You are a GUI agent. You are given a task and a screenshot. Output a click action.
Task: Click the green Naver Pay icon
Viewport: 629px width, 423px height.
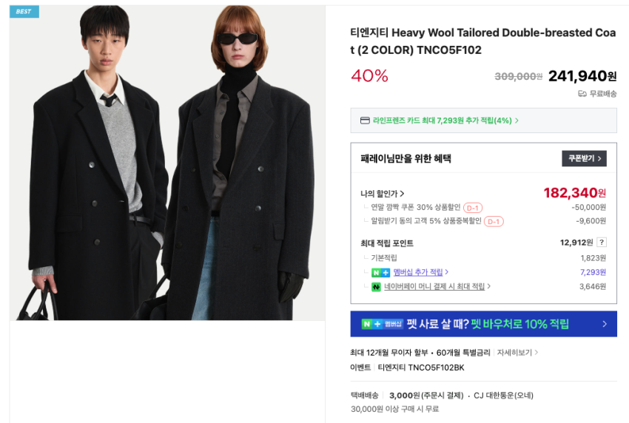(376, 287)
